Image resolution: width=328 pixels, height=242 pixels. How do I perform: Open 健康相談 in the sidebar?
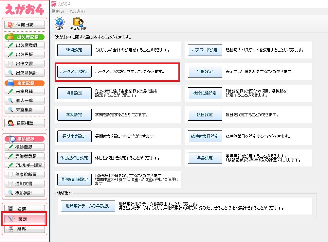coord(25,123)
